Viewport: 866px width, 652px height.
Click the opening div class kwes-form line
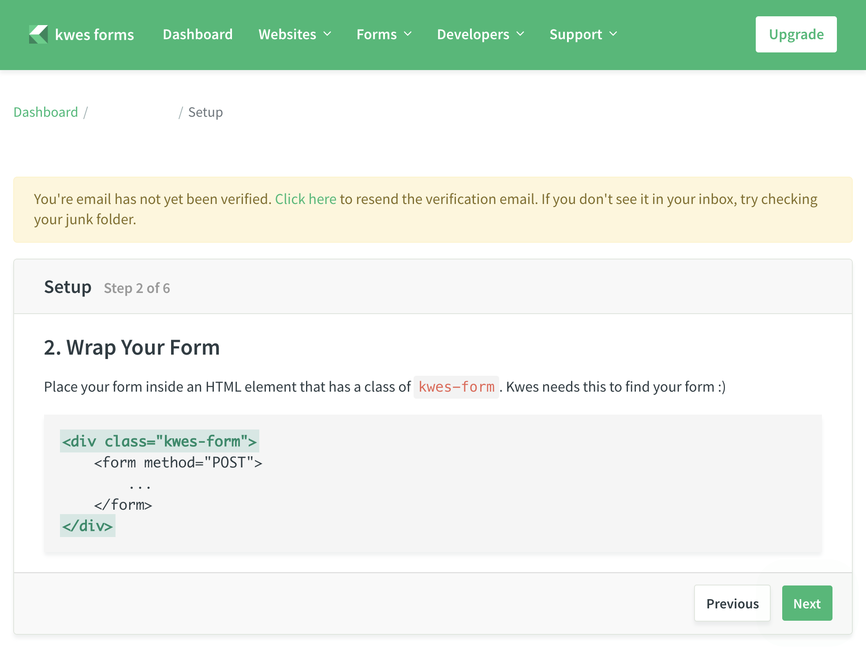tap(160, 441)
